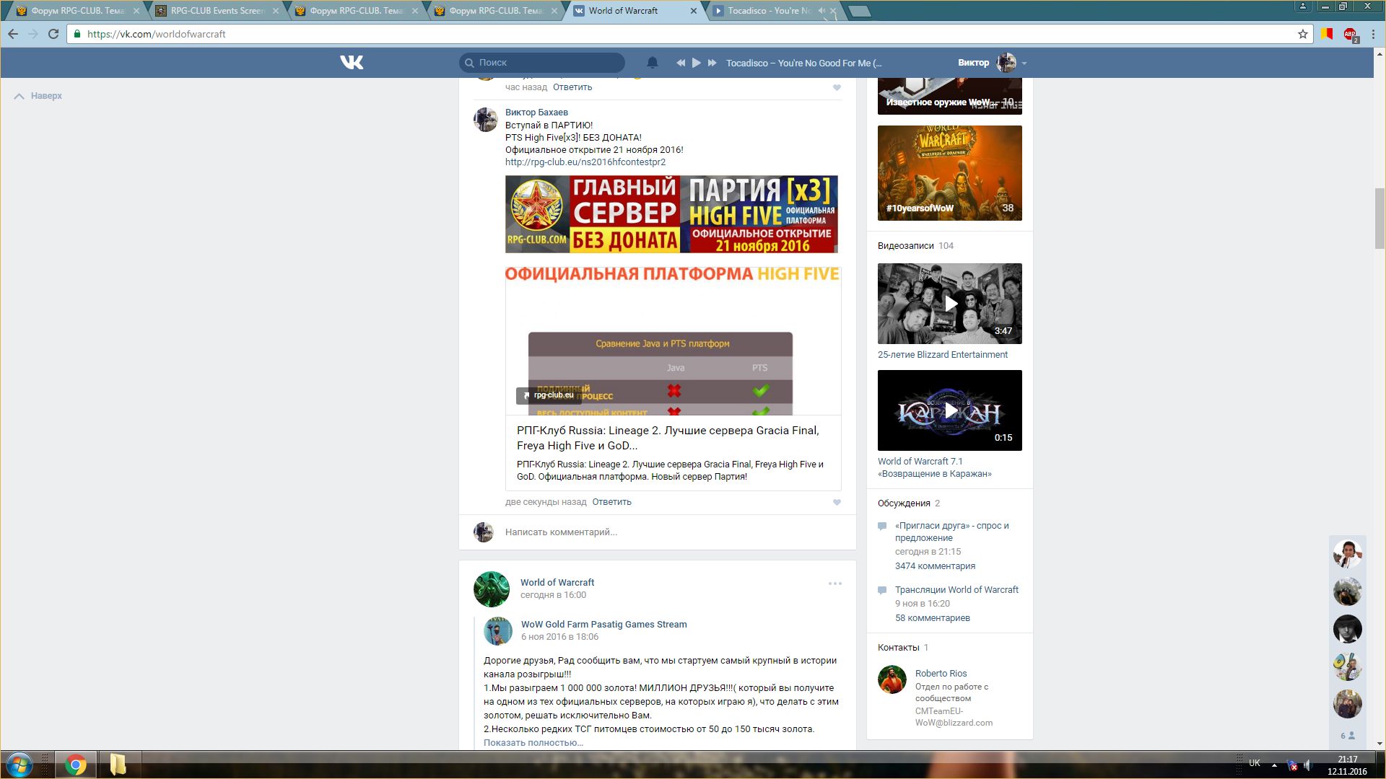Play the 25-летие Blizzard Entertainment video

pos(949,304)
